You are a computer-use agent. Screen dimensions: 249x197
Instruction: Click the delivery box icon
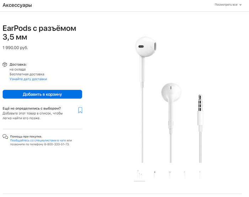coord(5,65)
